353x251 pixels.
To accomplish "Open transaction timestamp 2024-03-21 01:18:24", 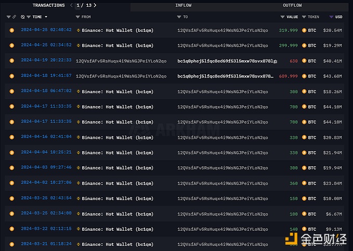I will pyautogui.click(x=46, y=244).
